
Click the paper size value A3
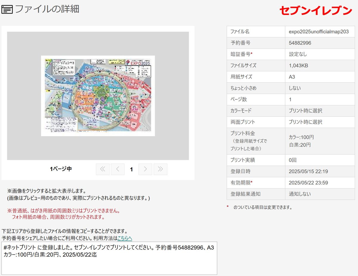[292, 77]
